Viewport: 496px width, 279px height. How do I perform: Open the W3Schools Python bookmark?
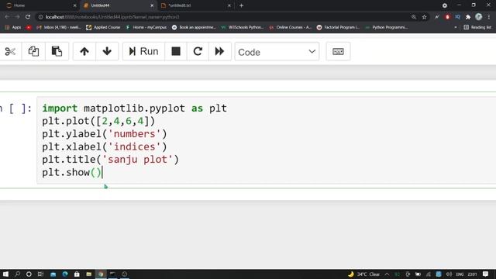tap(243, 28)
